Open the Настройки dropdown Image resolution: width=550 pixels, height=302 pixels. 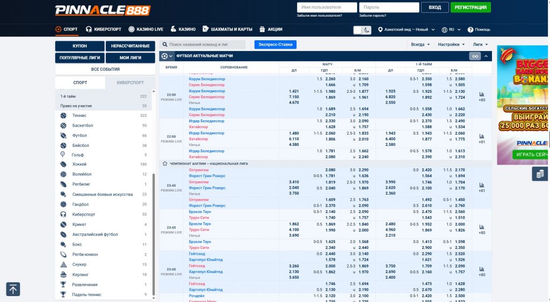pos(451,45)
